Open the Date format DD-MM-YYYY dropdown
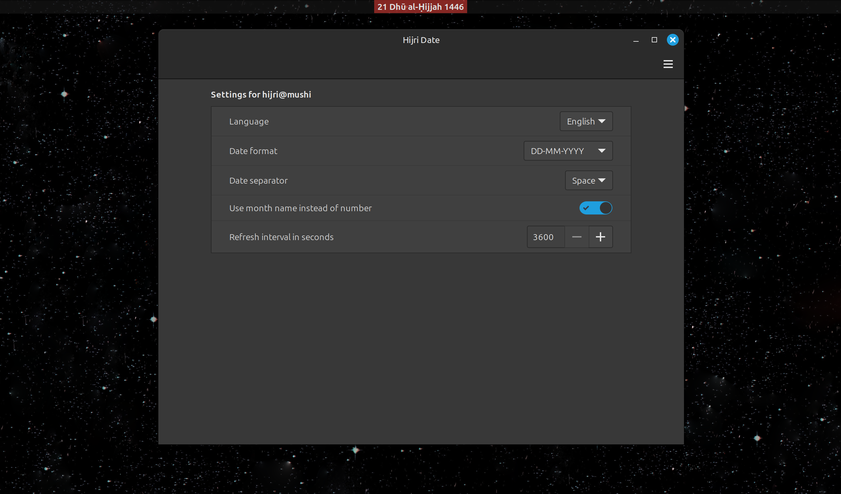Image resolution: width=841 pixels, height=494 pixels. (567, 151)
